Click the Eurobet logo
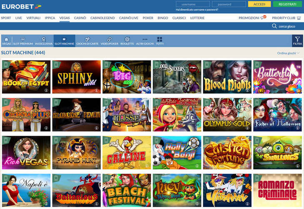Screen dimensions: 304x209 pyautogui.click(x=21, y=7)
